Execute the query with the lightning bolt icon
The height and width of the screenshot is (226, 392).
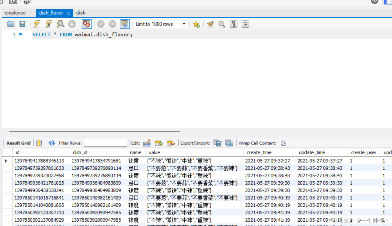(x=37, y=24)
